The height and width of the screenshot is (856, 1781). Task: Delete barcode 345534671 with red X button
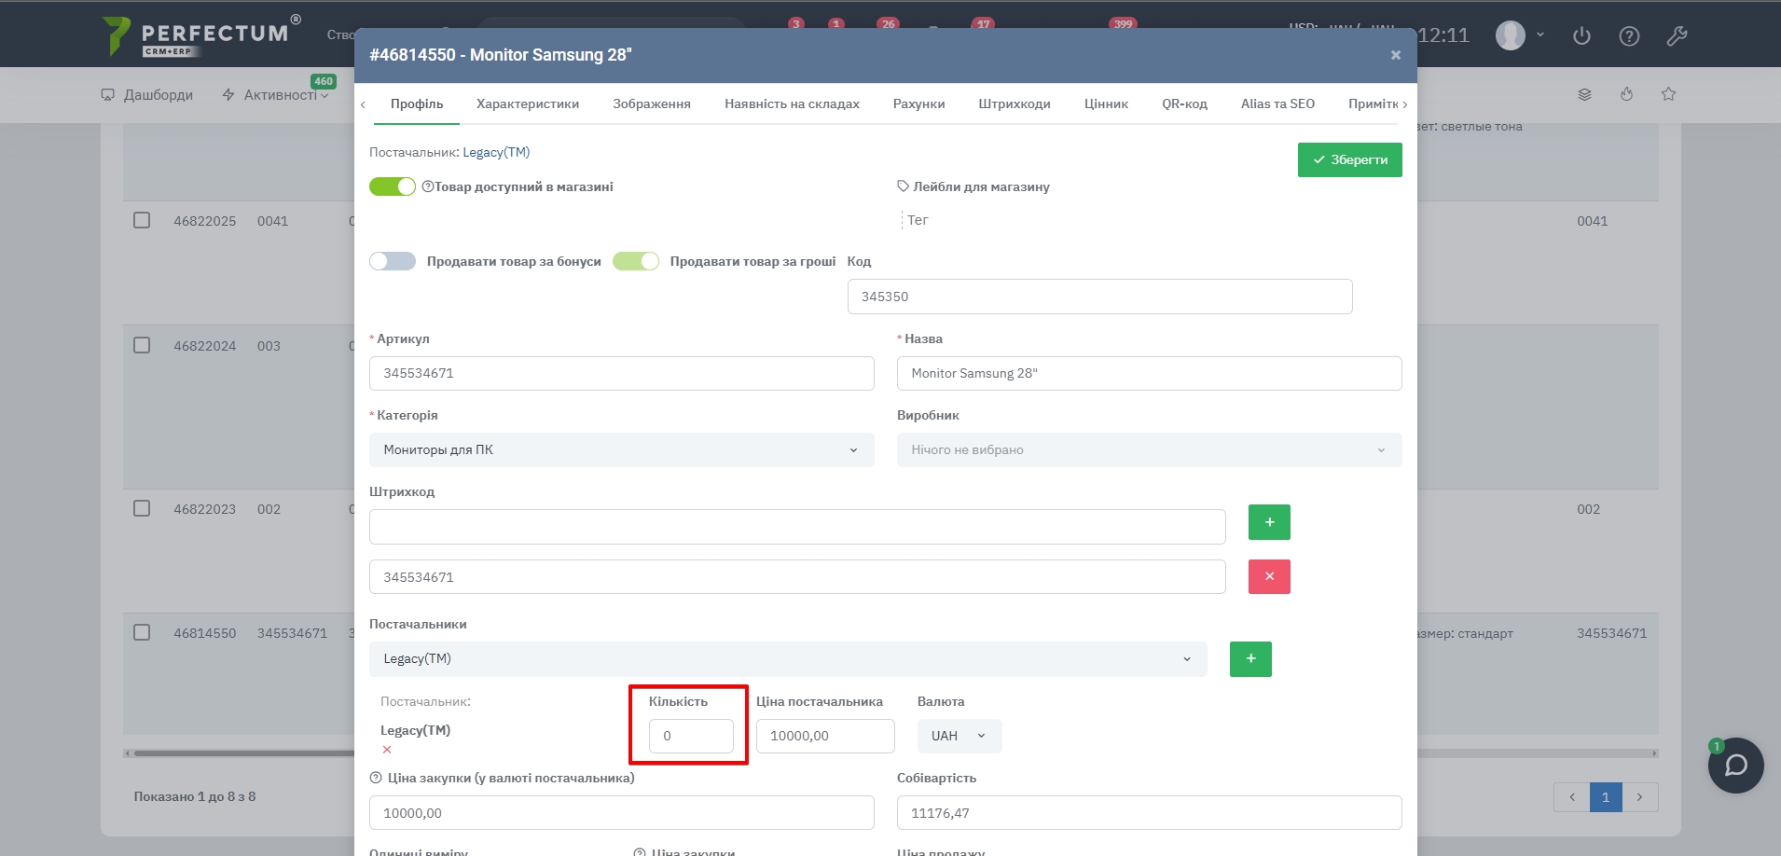[1268, 576]
